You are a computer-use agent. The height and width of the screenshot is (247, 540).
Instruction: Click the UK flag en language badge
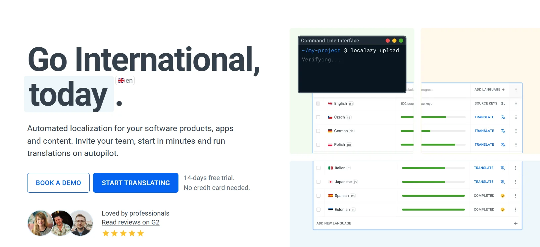click(125, 80)
